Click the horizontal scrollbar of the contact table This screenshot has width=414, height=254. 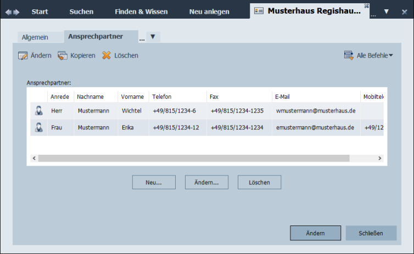pos(193,158)
